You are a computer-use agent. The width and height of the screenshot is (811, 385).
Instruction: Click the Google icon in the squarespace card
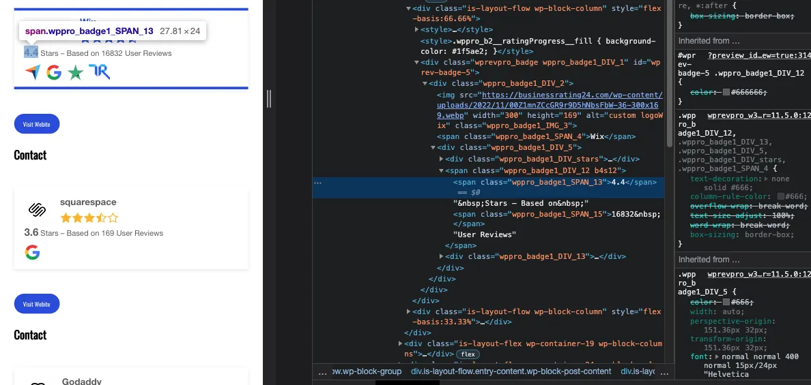(x=32, y=252)
